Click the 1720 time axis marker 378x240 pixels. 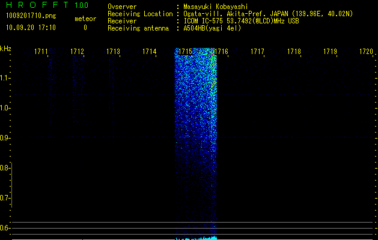tap(366, 52)
